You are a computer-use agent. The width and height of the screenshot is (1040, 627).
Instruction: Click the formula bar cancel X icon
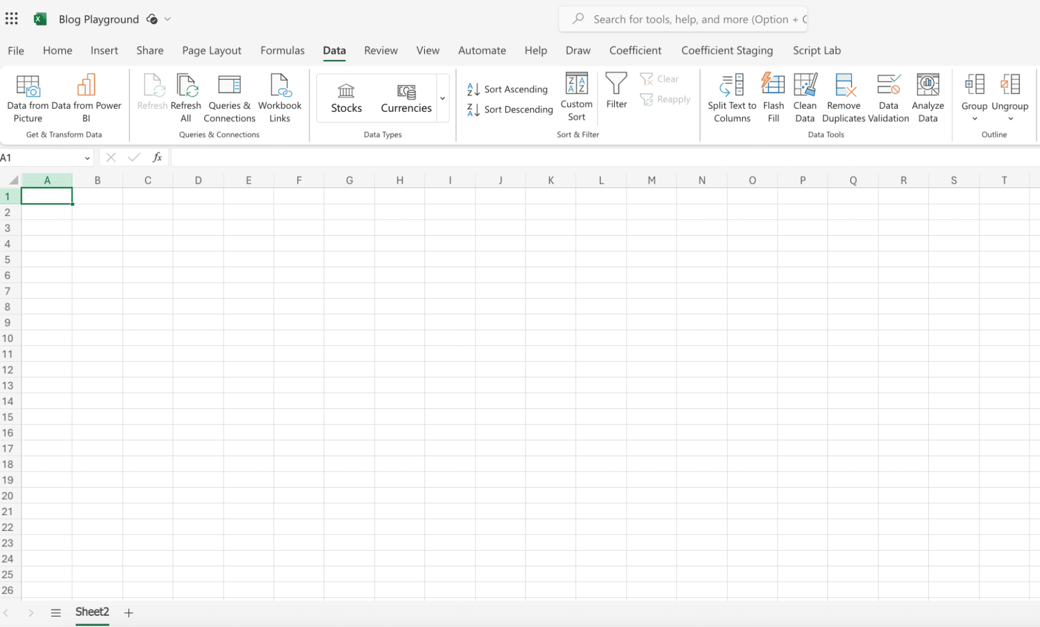point(111,158)
